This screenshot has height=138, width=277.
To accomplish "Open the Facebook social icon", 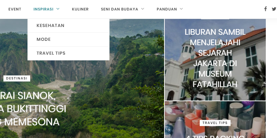I will (265, 9).
